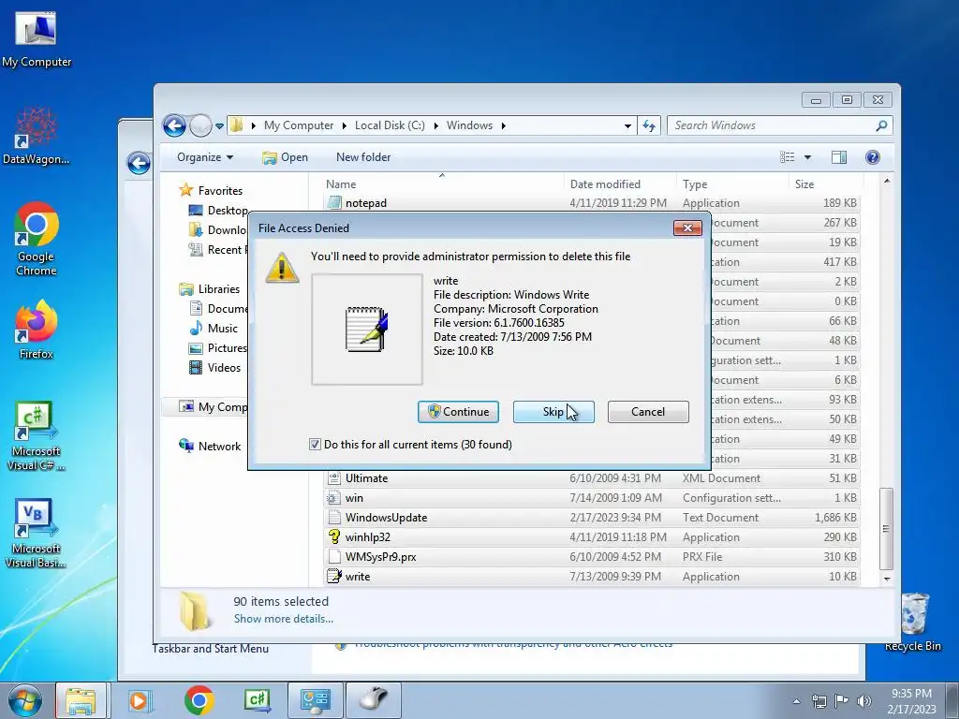Create a New folder from the toolbar
Image resolution: width=959 pixels, height=719 pixels.
[x=363, y=157]
